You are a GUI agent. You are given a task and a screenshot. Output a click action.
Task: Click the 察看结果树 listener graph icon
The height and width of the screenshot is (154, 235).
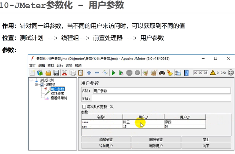pyautogui.click(x=47, y=98)
